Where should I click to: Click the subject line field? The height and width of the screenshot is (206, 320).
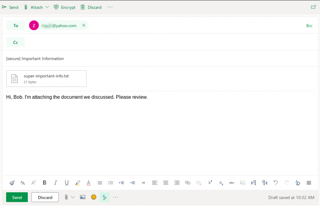[160, 59]
